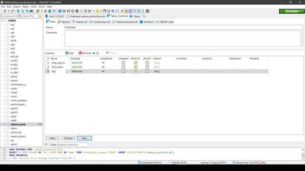305x171 pixels.
Task: Click the Run query play toolbar icon
Action: [x=90, y=11]
